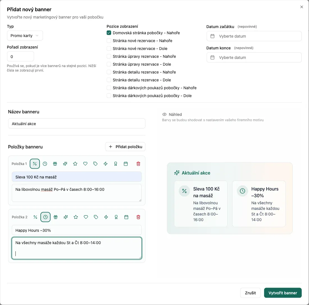
Task: Check Stránka detailu rezervace - Dole
Action: pyautogui.click(x=109, y=80)
